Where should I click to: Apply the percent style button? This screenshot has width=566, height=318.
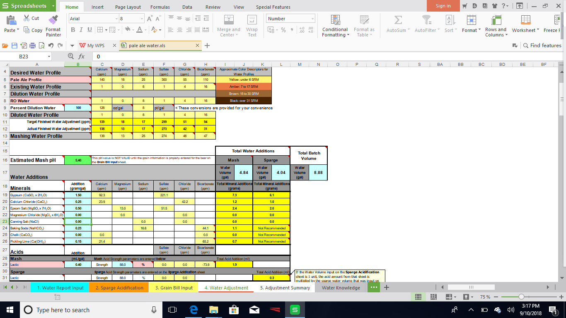pos(283,30)
